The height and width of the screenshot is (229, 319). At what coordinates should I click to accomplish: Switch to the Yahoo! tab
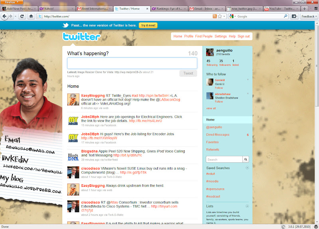57,8
